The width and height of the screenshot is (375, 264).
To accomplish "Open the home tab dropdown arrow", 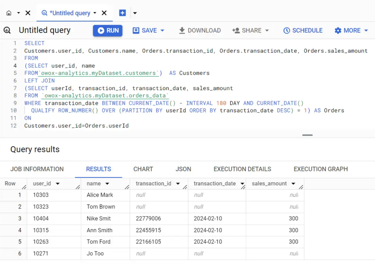I will 19,13.
